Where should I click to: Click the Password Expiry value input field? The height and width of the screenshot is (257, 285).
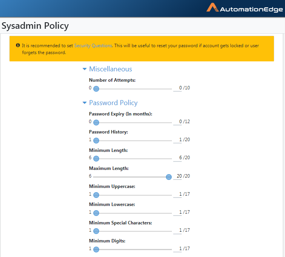(177, 122)
